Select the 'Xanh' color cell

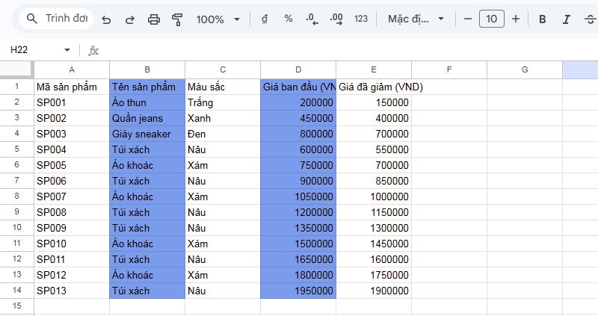[x=223, y=118]
